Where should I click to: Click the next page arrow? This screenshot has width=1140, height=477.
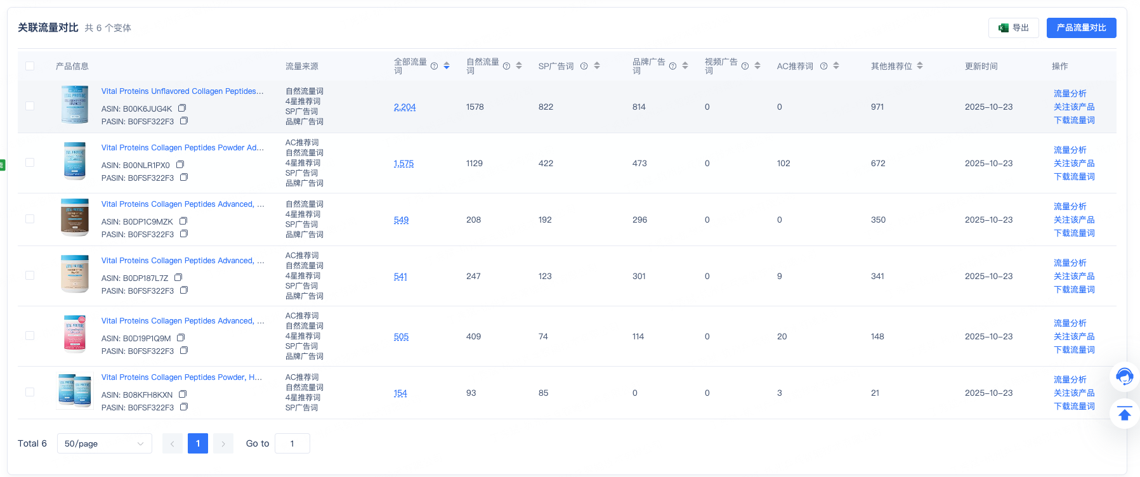[x=223, y=443]
